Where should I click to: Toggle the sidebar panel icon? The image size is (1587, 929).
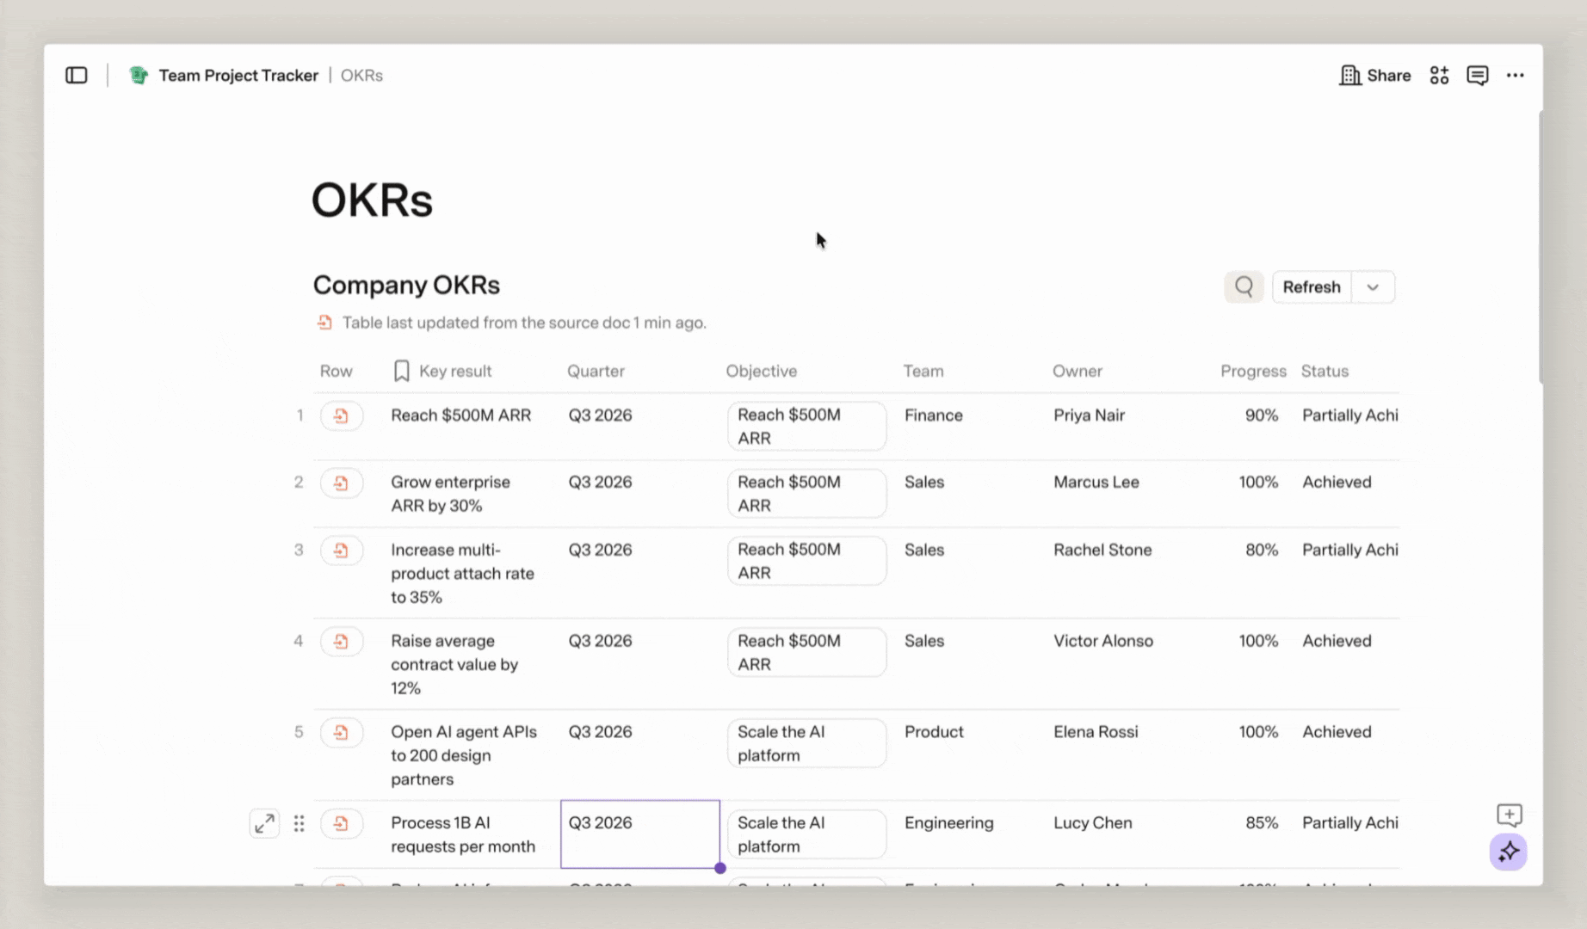[x=77, y=75]
